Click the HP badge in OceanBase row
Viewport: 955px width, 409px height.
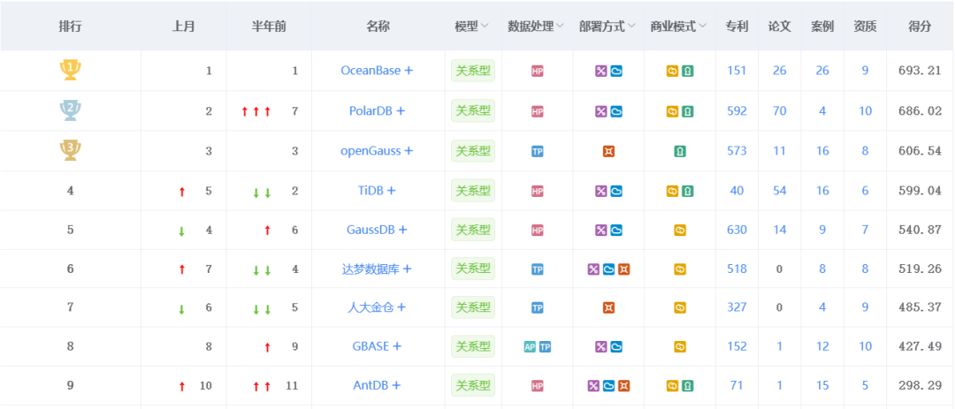pyautogui.click(x=538, y=71)
